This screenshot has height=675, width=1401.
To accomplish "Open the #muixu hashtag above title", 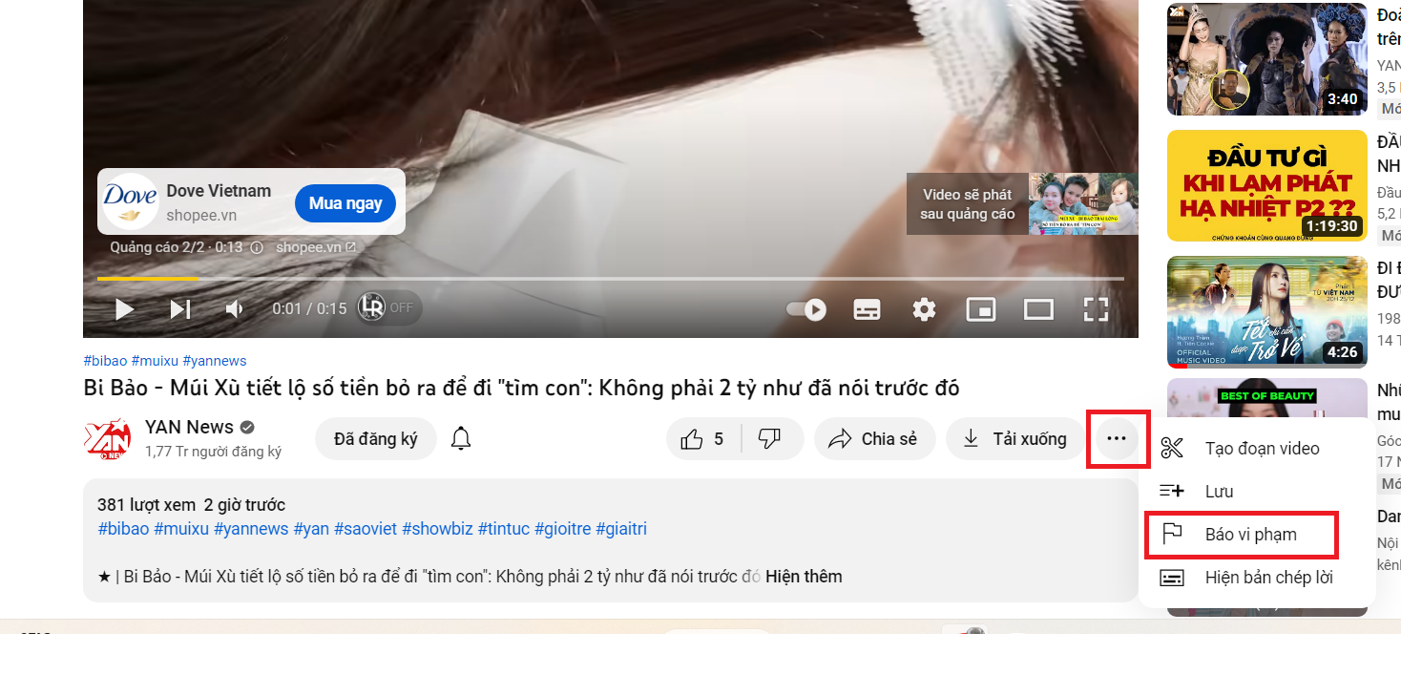I will tap(155, 361).
